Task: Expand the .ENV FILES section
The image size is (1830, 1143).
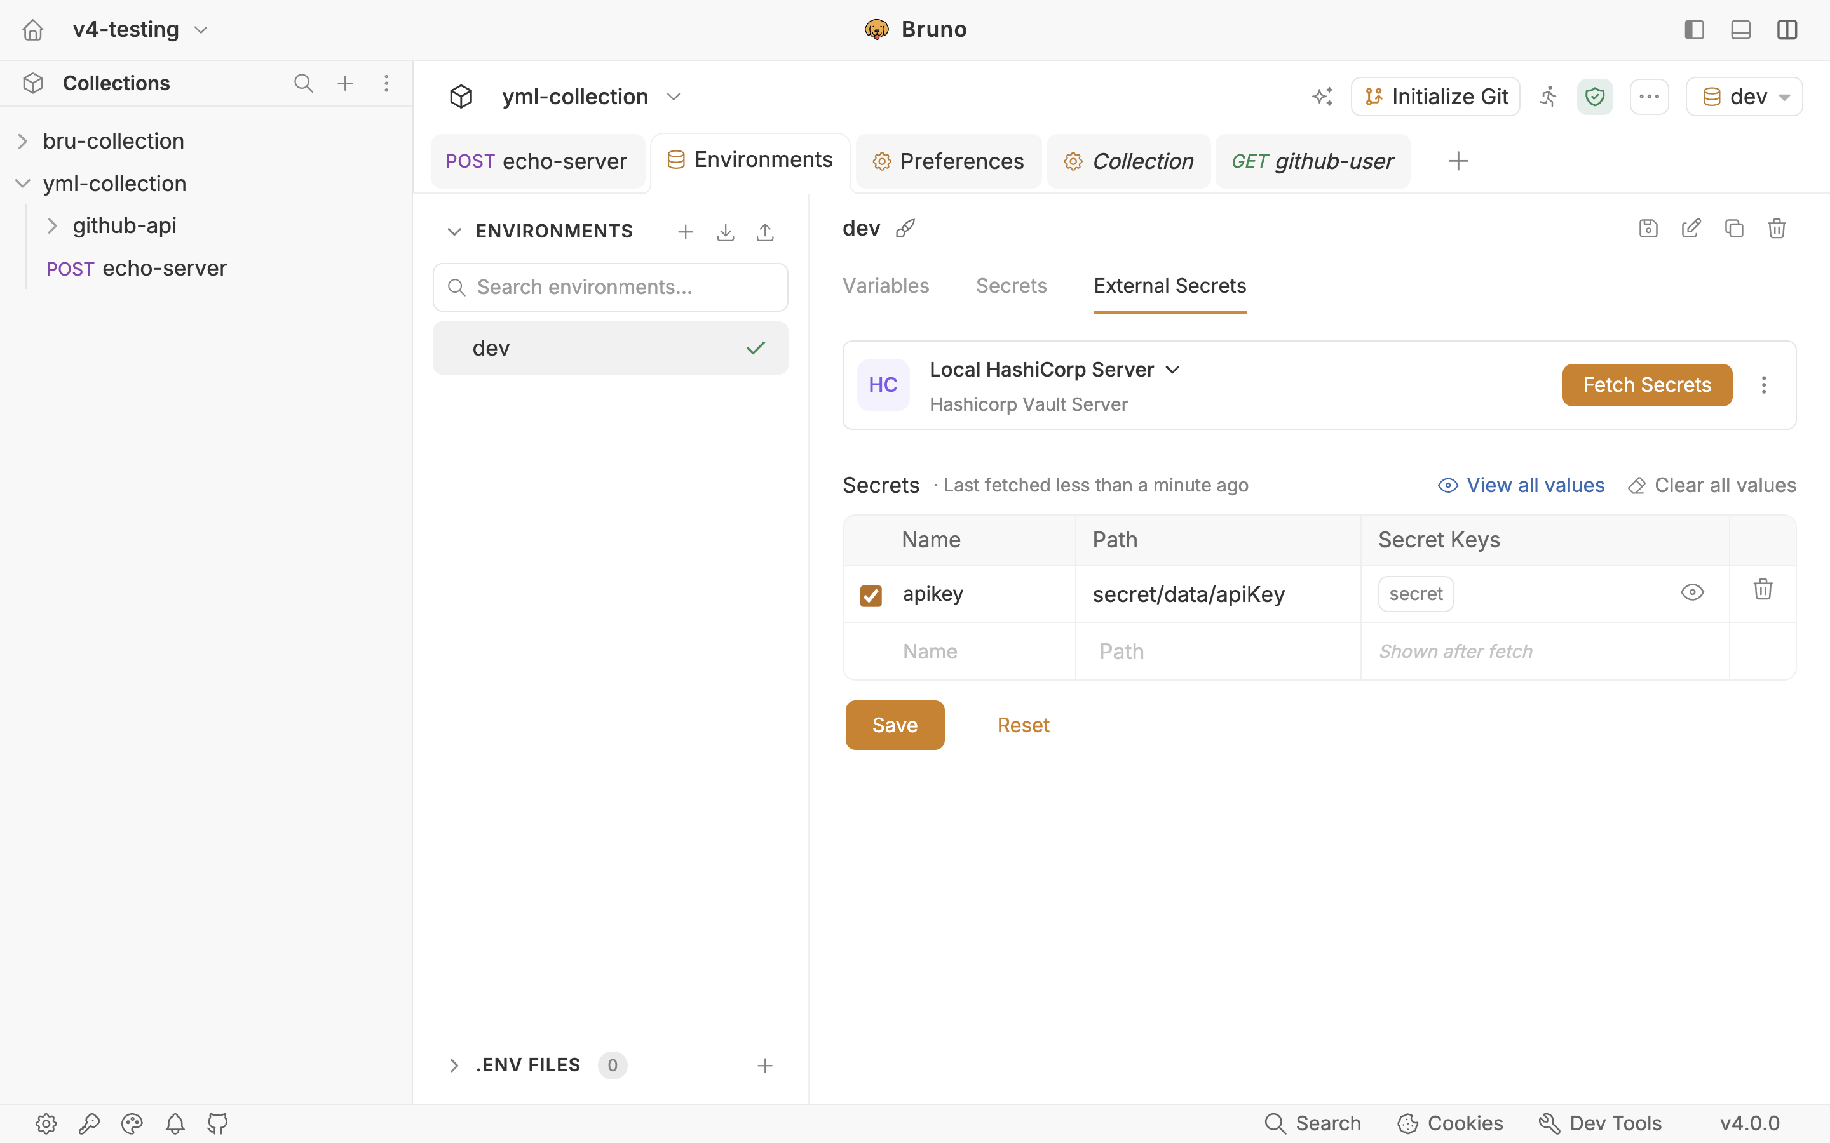Action: pyautogui.click(x=454, y=1065)
